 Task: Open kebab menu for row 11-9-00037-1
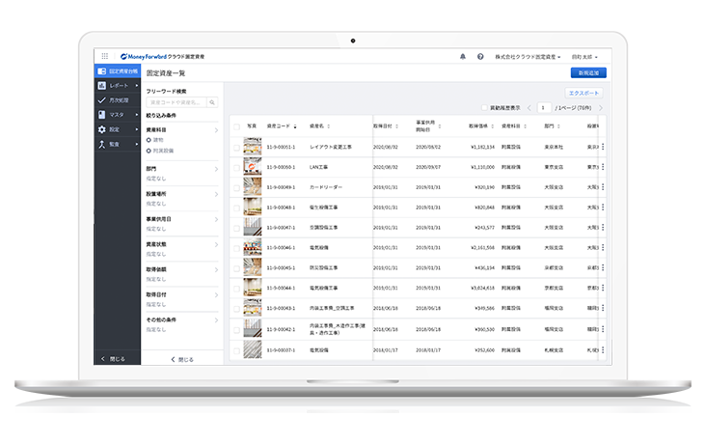pyautogui.click(x=603, y=349)
